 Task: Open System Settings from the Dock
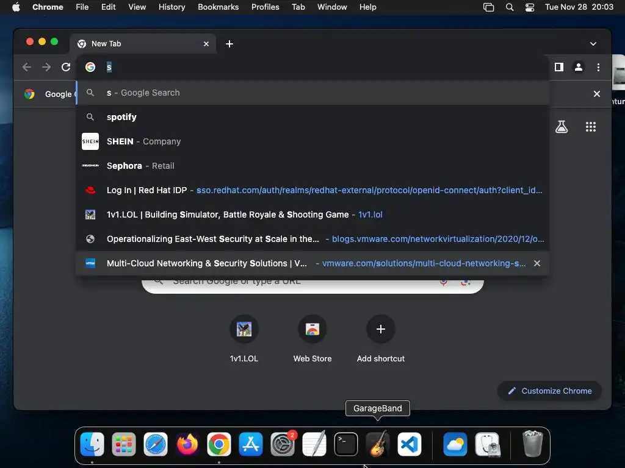(x=283, y=444)
